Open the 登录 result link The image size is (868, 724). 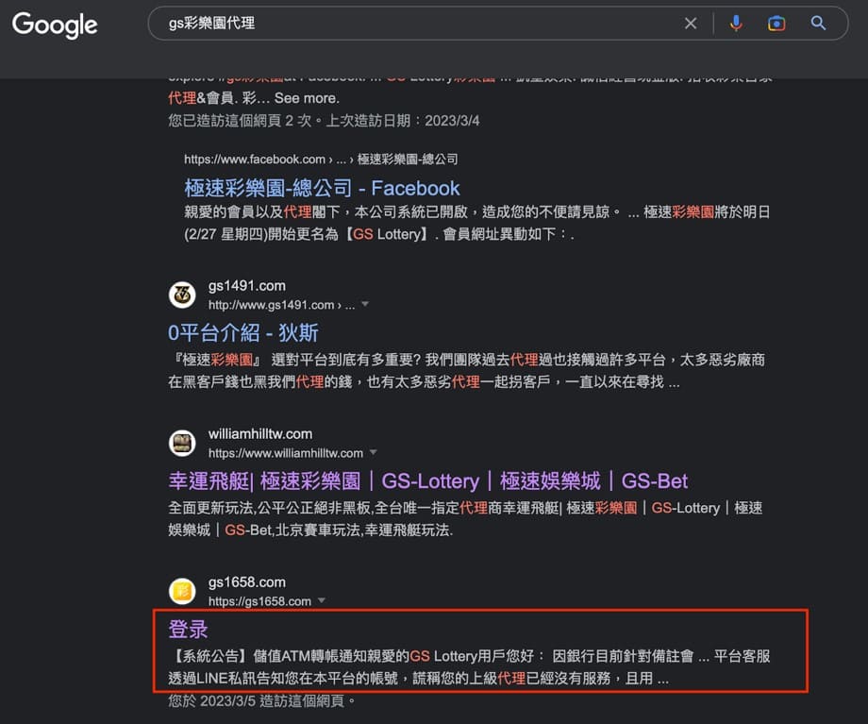(x=188, y=630)
